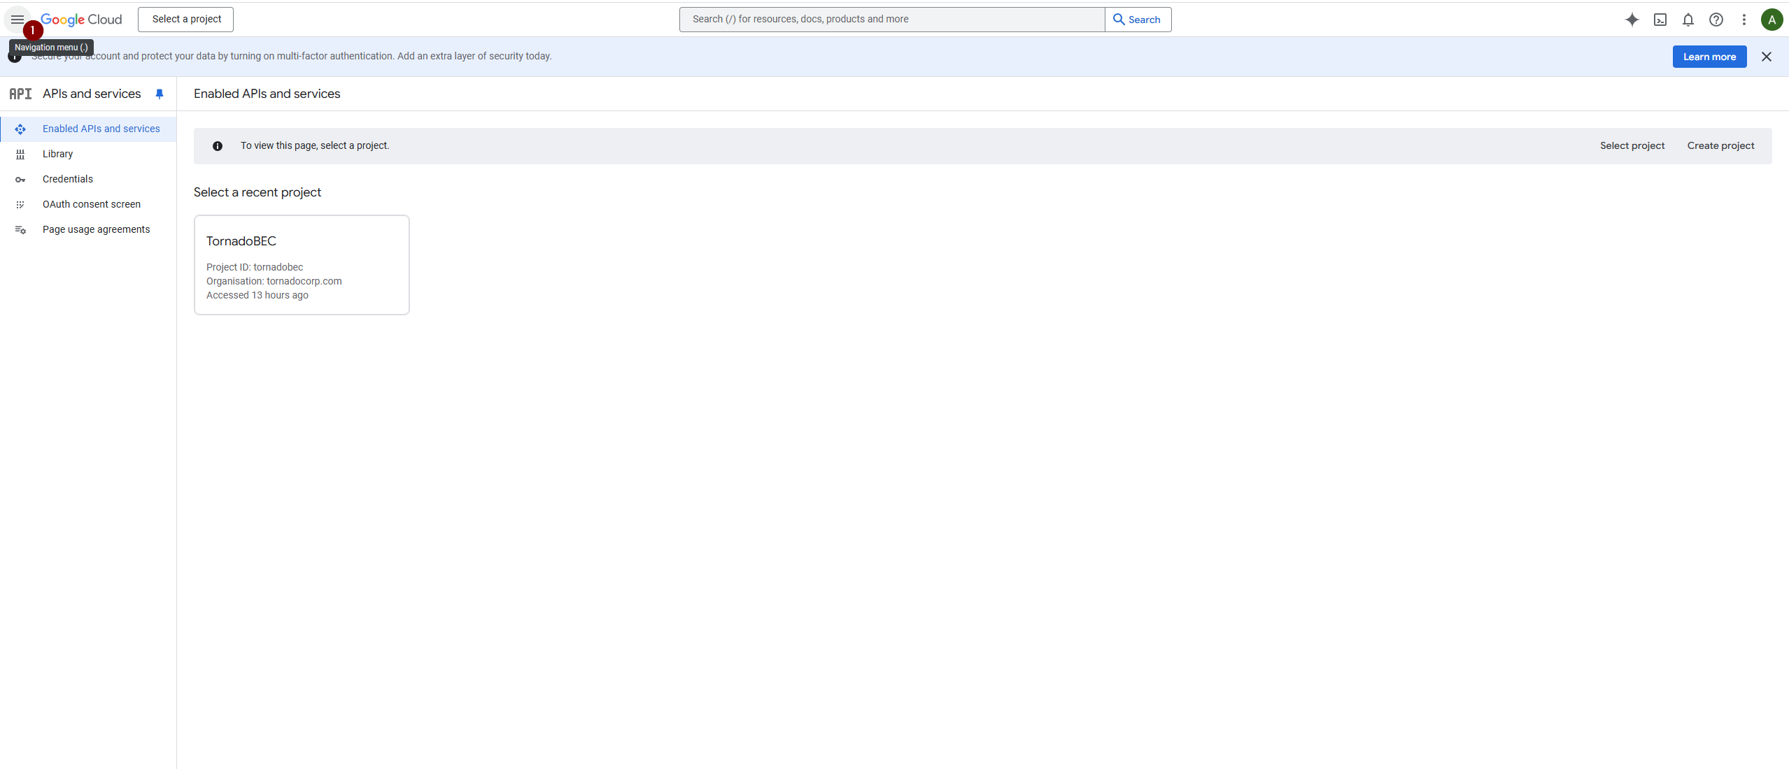Activate Cloud Shell terminal icon
1789x769 pixels.
point(1660,20)
